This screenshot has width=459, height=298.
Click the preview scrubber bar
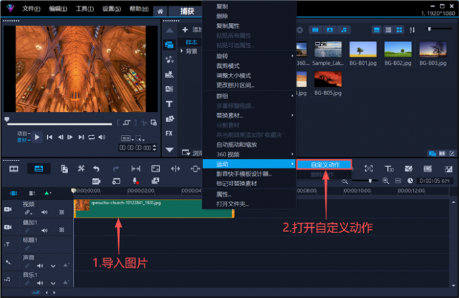pos(59,124)
